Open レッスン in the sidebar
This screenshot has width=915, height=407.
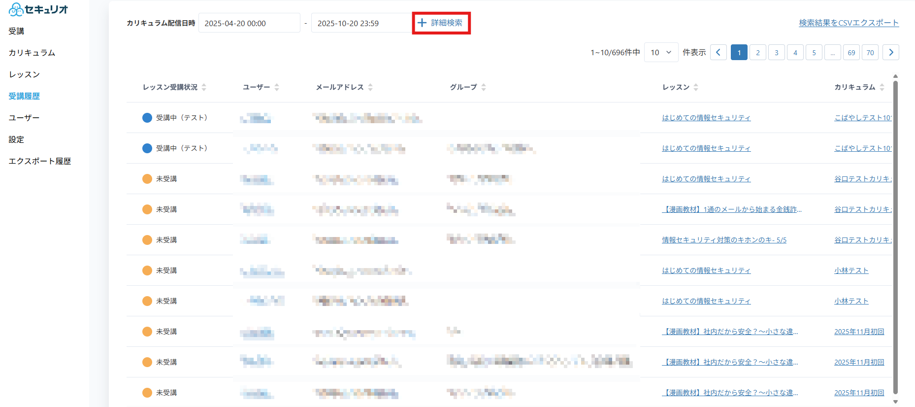coord(24,74)
